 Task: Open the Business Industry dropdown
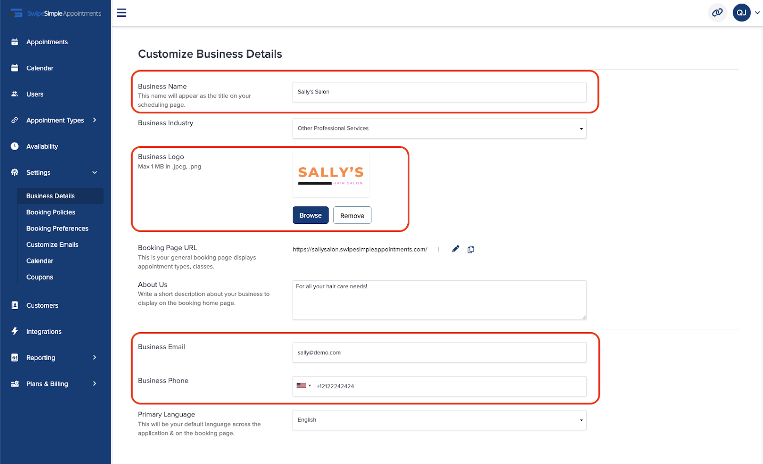(x=439, y=129)
